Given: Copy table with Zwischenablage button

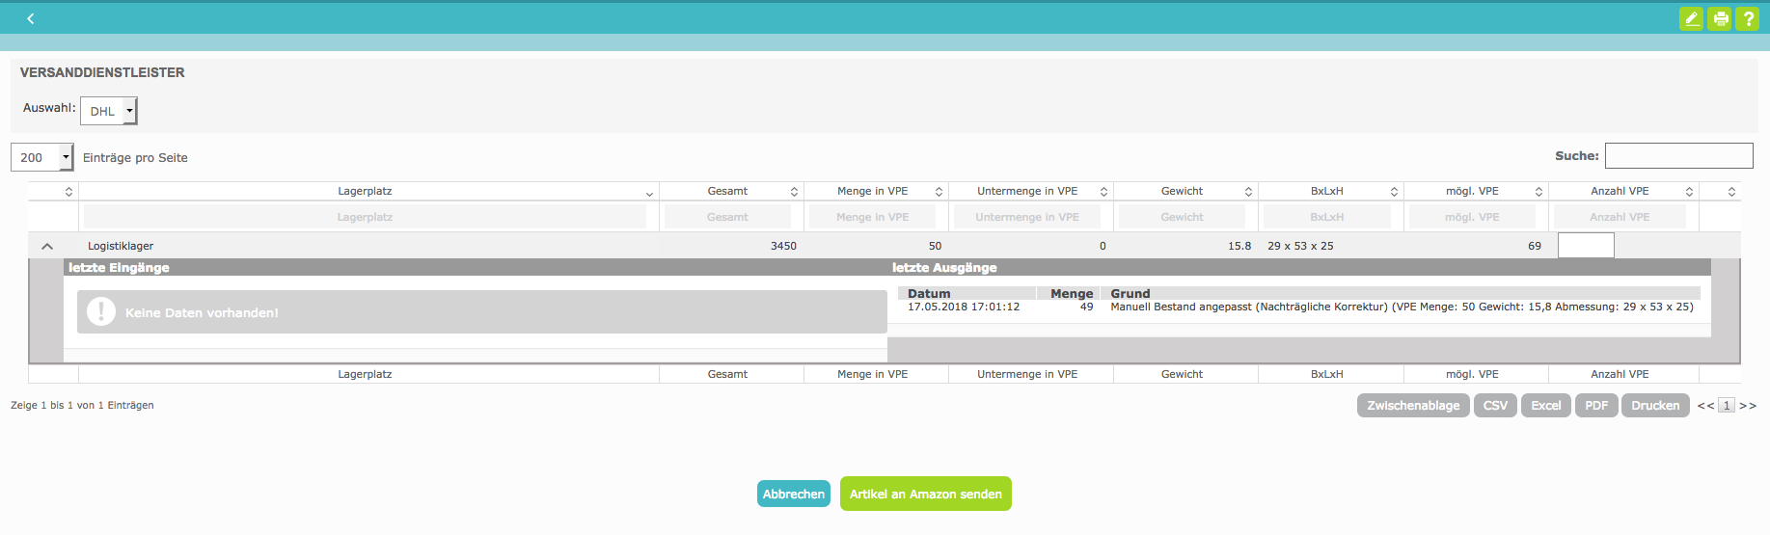Looking at the screenshot, I should 1413,405.
